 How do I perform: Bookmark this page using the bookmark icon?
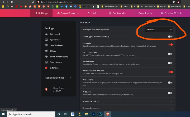coord(33,2)
